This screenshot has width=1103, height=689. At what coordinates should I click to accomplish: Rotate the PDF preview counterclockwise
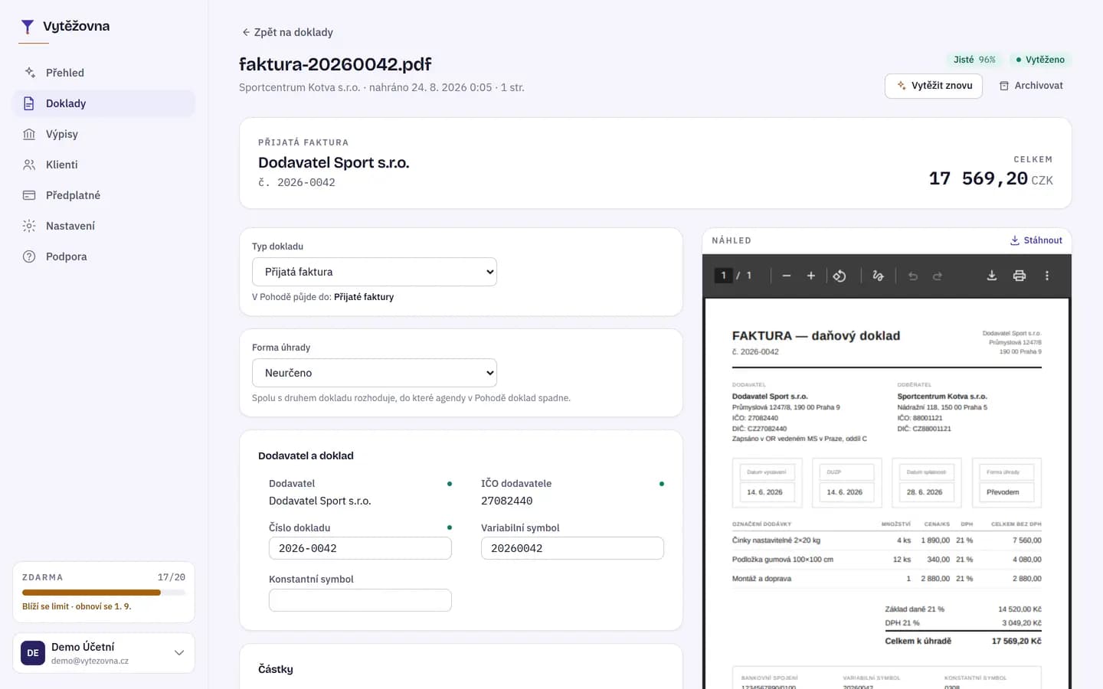[840, 276]
